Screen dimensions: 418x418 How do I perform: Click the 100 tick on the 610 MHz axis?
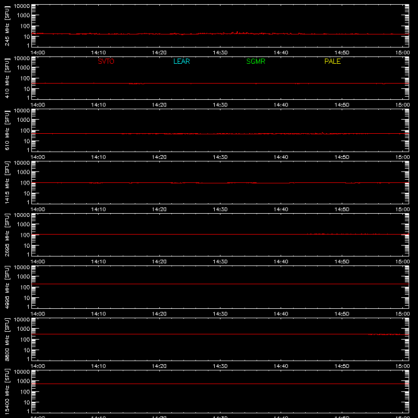pyautogui.click(x=25, y=131)
